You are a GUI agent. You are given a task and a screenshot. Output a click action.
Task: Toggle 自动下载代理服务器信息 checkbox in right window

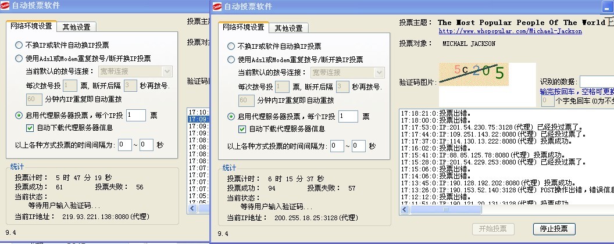click(x=242, y=129)
